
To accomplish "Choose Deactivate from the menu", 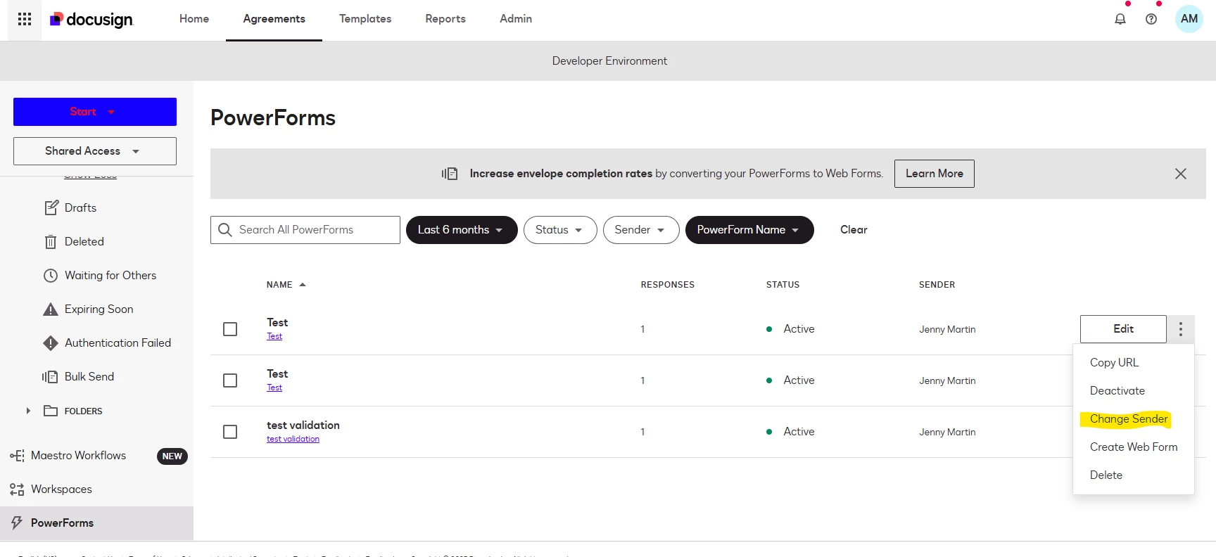I will coord(1117,391).
